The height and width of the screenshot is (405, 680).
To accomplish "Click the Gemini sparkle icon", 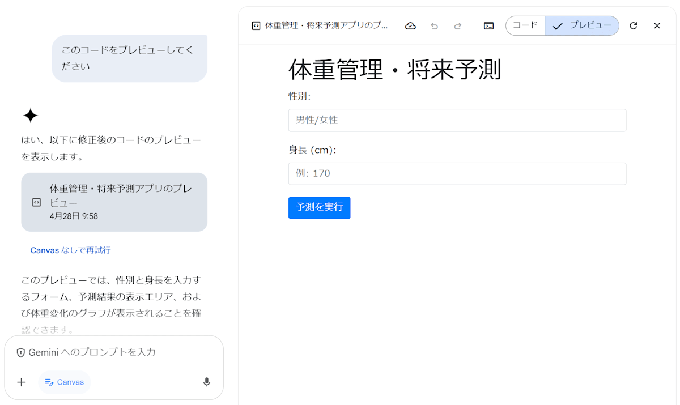I will pyautogui.click(x=30, y=116).
